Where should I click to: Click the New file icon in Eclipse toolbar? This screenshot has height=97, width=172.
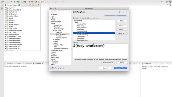(x=2, y=2)
